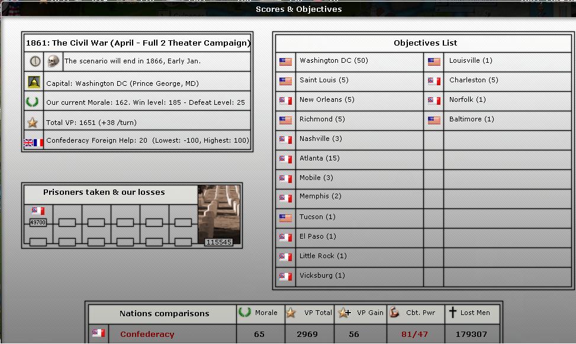This screenshot has width=576, height=344.
Task: Click the clock icon beside scenario end date
Action: coord(34,61)
